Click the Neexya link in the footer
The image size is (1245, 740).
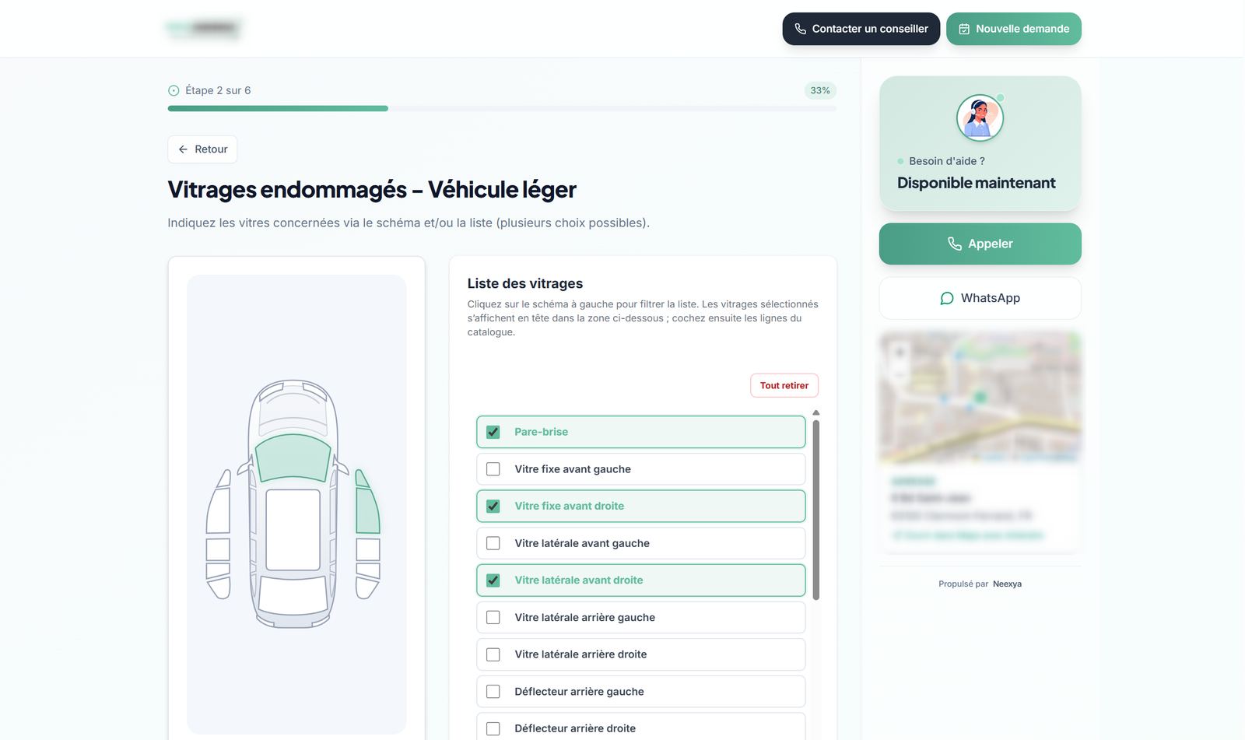pos(1007,584)
